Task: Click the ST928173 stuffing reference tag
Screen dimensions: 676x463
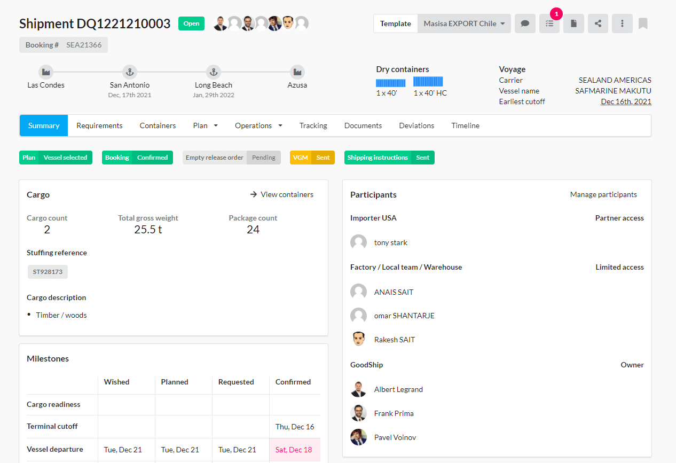Action: 48,272
